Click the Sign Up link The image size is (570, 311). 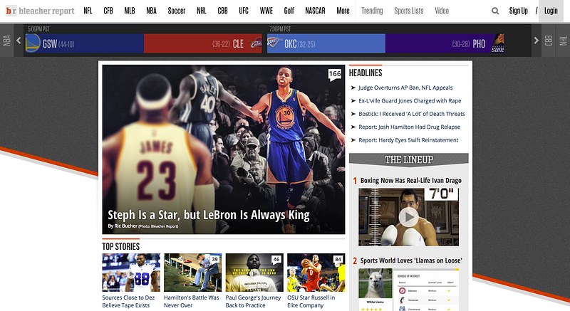tap(519, 11)
